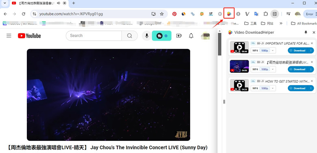The width and height of the screenshot is (317, 153).
Task: Open the LanguageTool LT extension icon
Action: [211, 14]
